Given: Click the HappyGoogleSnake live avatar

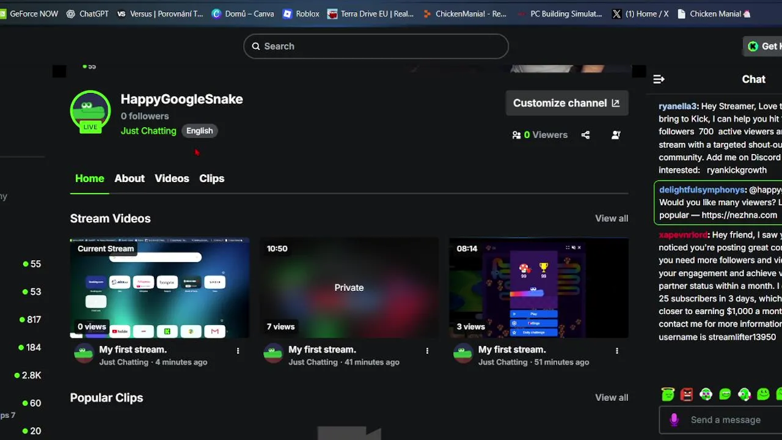Looking at the screenshot, I should coord(90,111).
